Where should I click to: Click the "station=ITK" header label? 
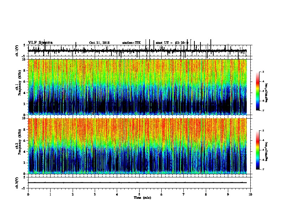click(131, 43)
